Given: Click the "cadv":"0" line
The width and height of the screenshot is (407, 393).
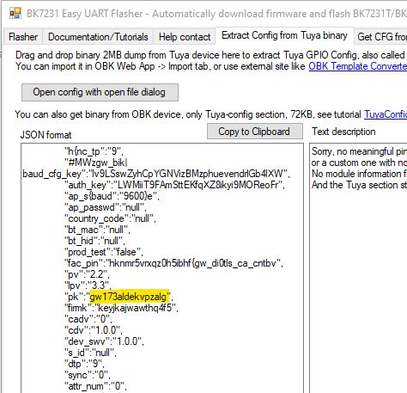Looking at the screenshot, I should (88, 319).
